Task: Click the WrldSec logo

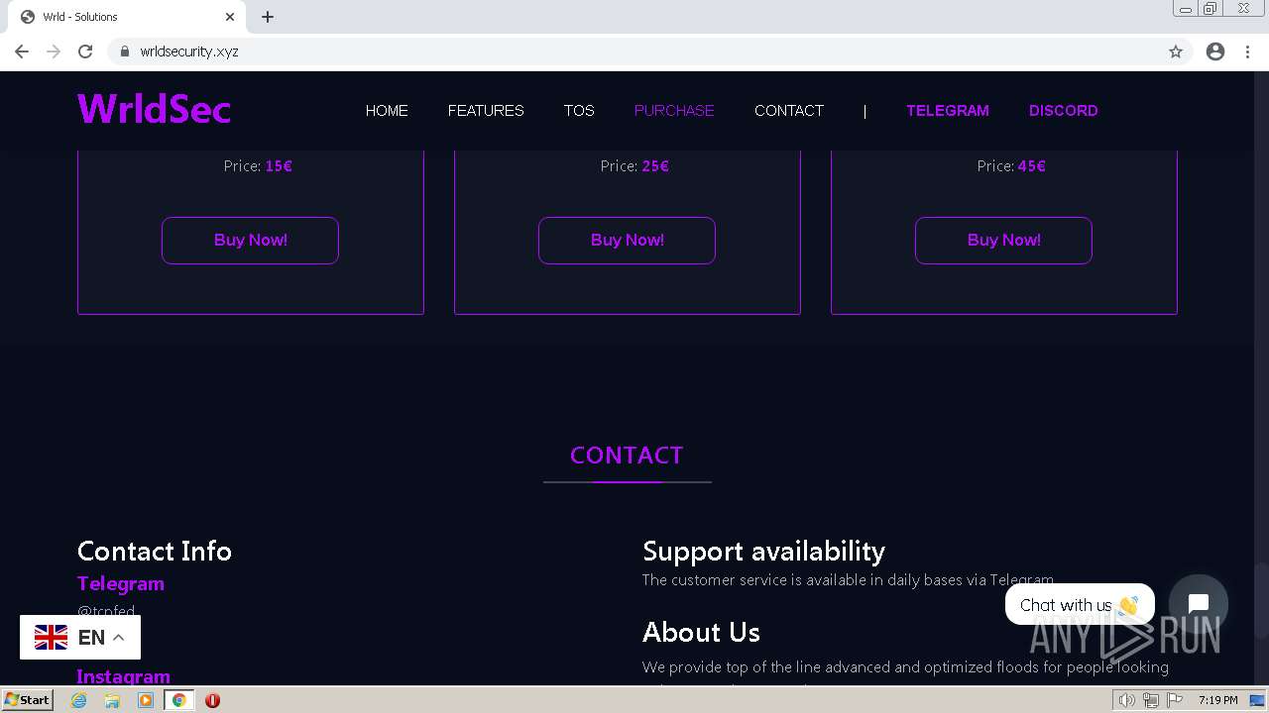Action: (x=154, y=109)
